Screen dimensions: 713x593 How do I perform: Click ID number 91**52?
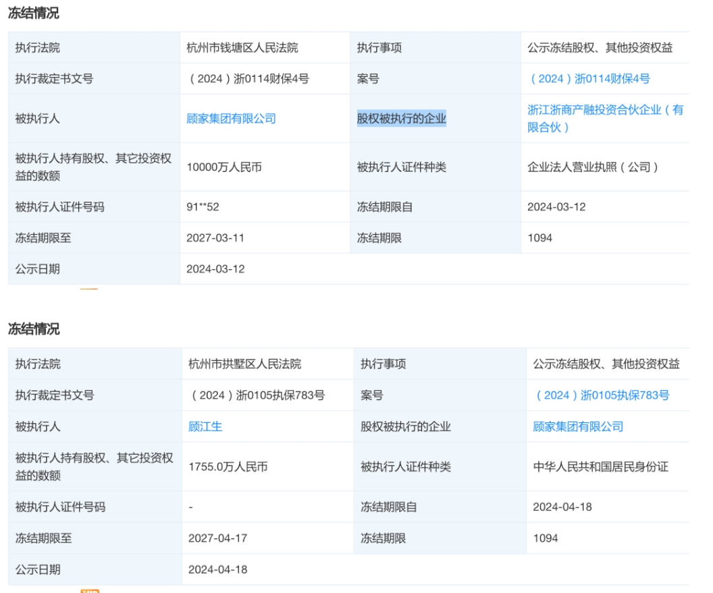coord(203,206)
